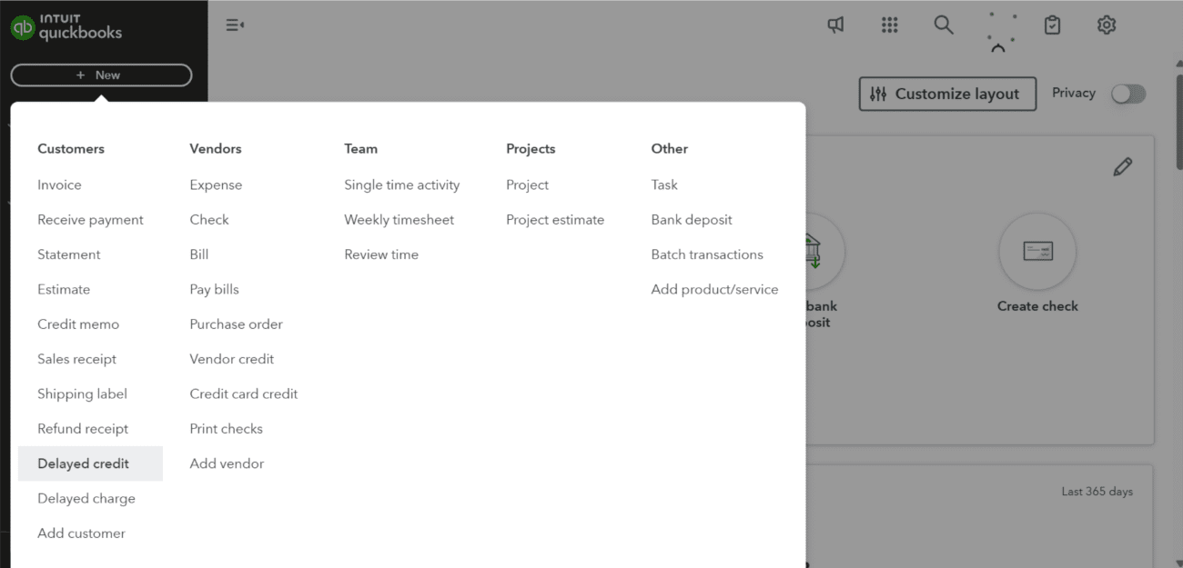The width and height of the screenshot is (1183, 568).
Task: Collapse the sidebar navigation menu icon
Action: (x=235, y=25)
